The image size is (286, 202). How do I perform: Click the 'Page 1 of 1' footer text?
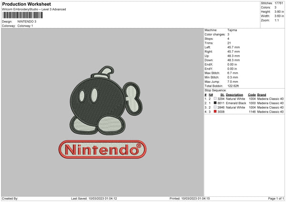(276, 198)
